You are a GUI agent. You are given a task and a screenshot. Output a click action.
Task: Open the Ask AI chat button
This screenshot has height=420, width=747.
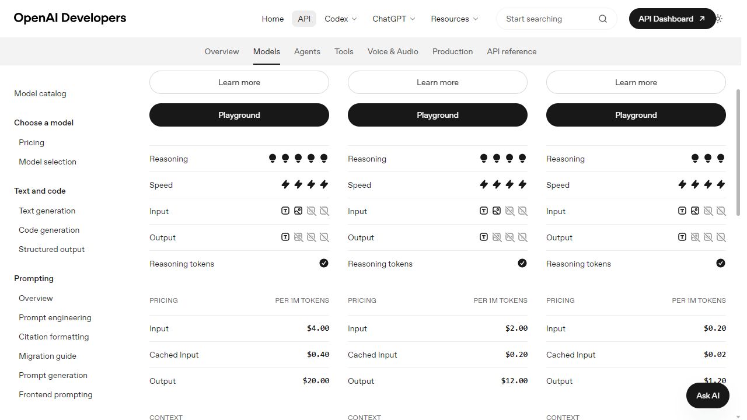tap(708, 395)
